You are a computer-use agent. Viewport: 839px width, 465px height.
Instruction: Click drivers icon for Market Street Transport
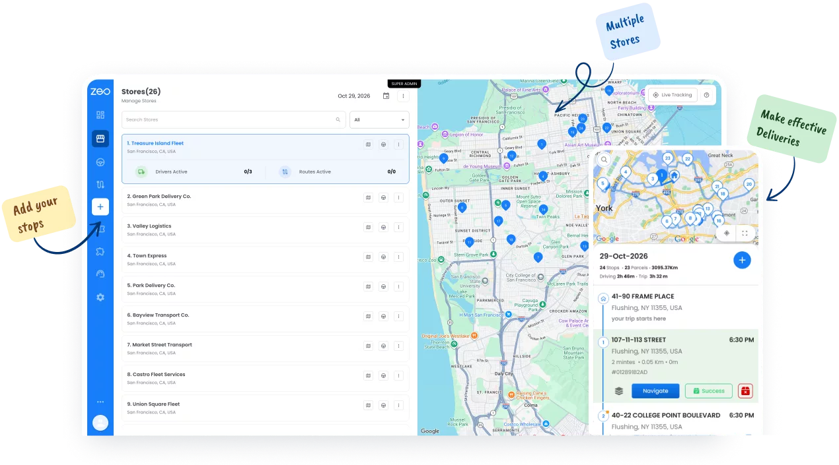pos(383,346)
